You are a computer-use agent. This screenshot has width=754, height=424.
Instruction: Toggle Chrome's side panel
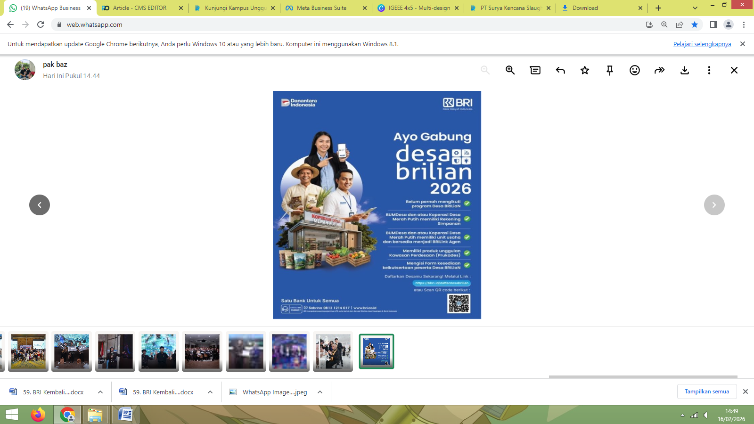click(713, 24)
